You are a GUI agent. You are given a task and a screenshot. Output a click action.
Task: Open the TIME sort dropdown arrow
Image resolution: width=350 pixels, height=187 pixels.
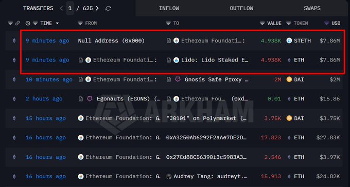pos(57,23)
